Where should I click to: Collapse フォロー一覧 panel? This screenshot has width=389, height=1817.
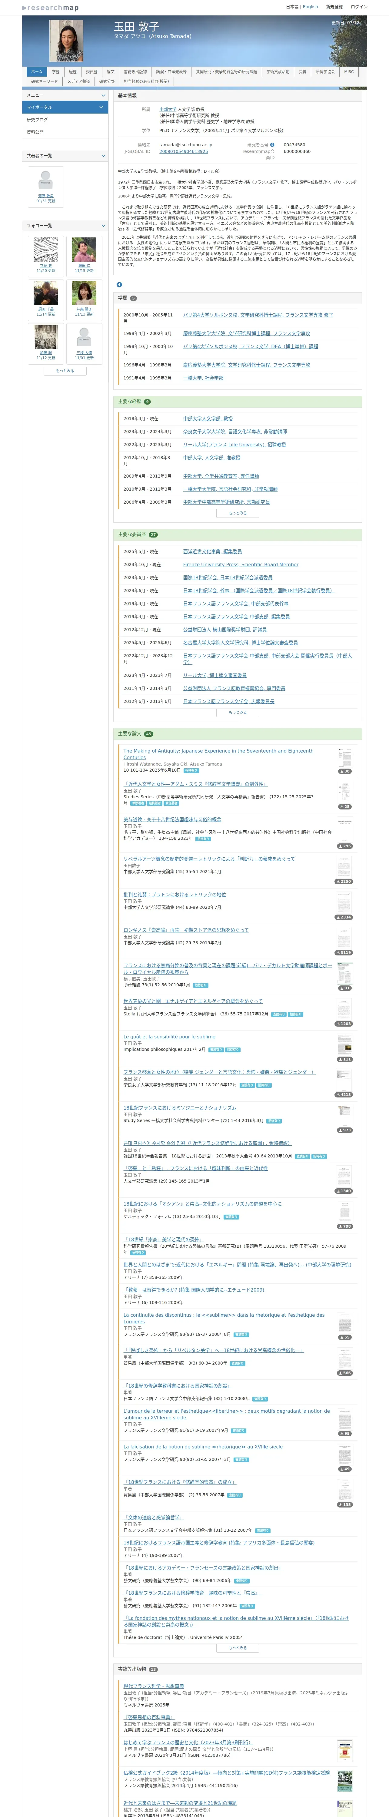coord(102,226)
